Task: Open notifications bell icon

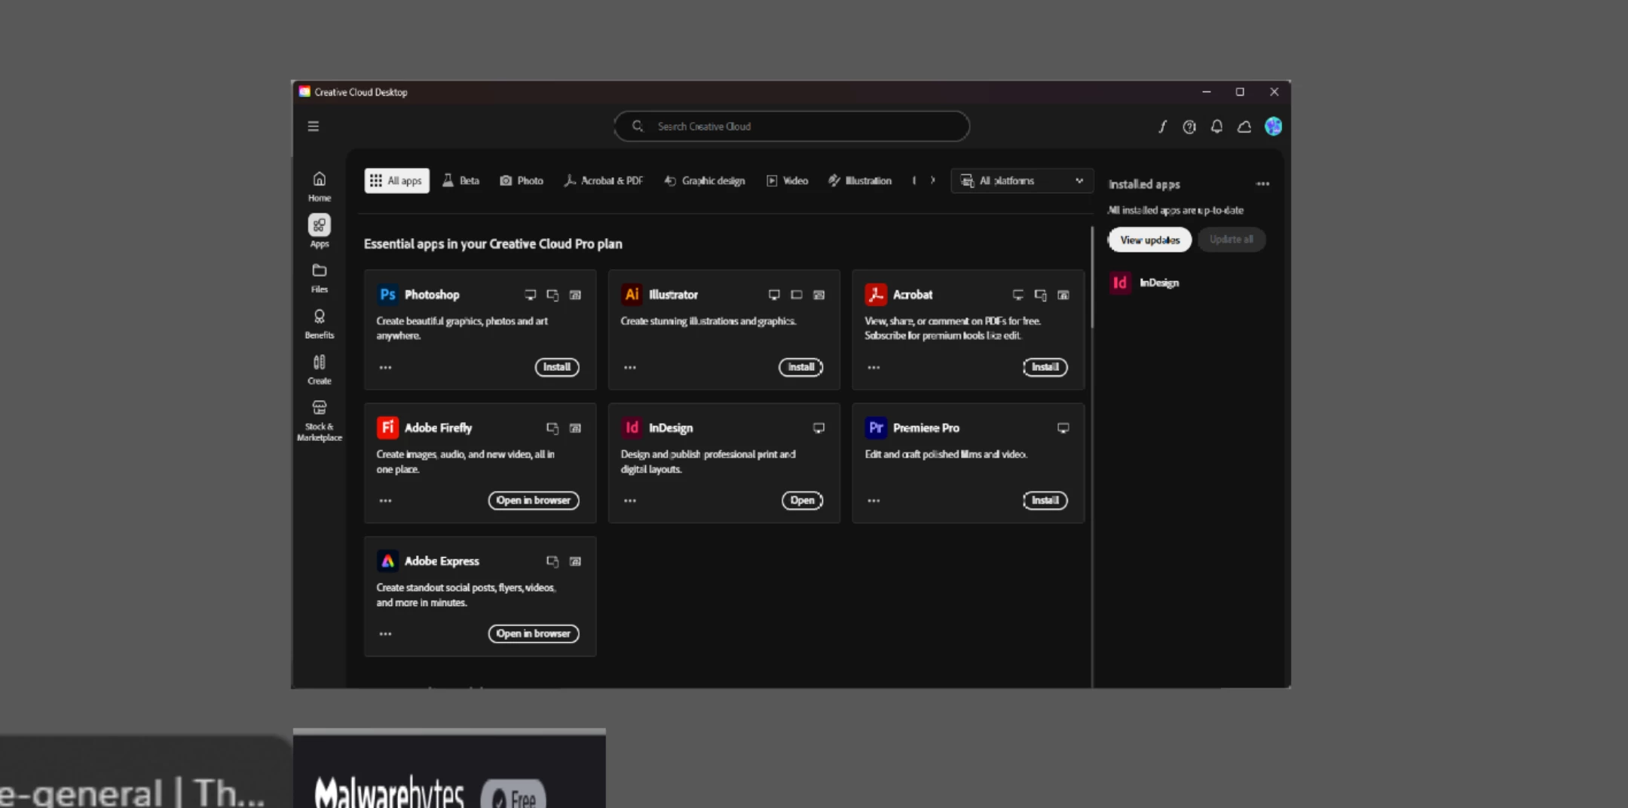Action: pyautogui.click(x=1216, y=127)
